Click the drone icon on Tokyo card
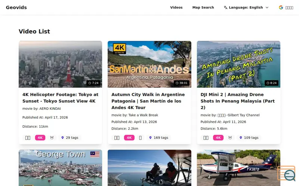This screenshot has height=186, width=299. [x=52, y=138]
